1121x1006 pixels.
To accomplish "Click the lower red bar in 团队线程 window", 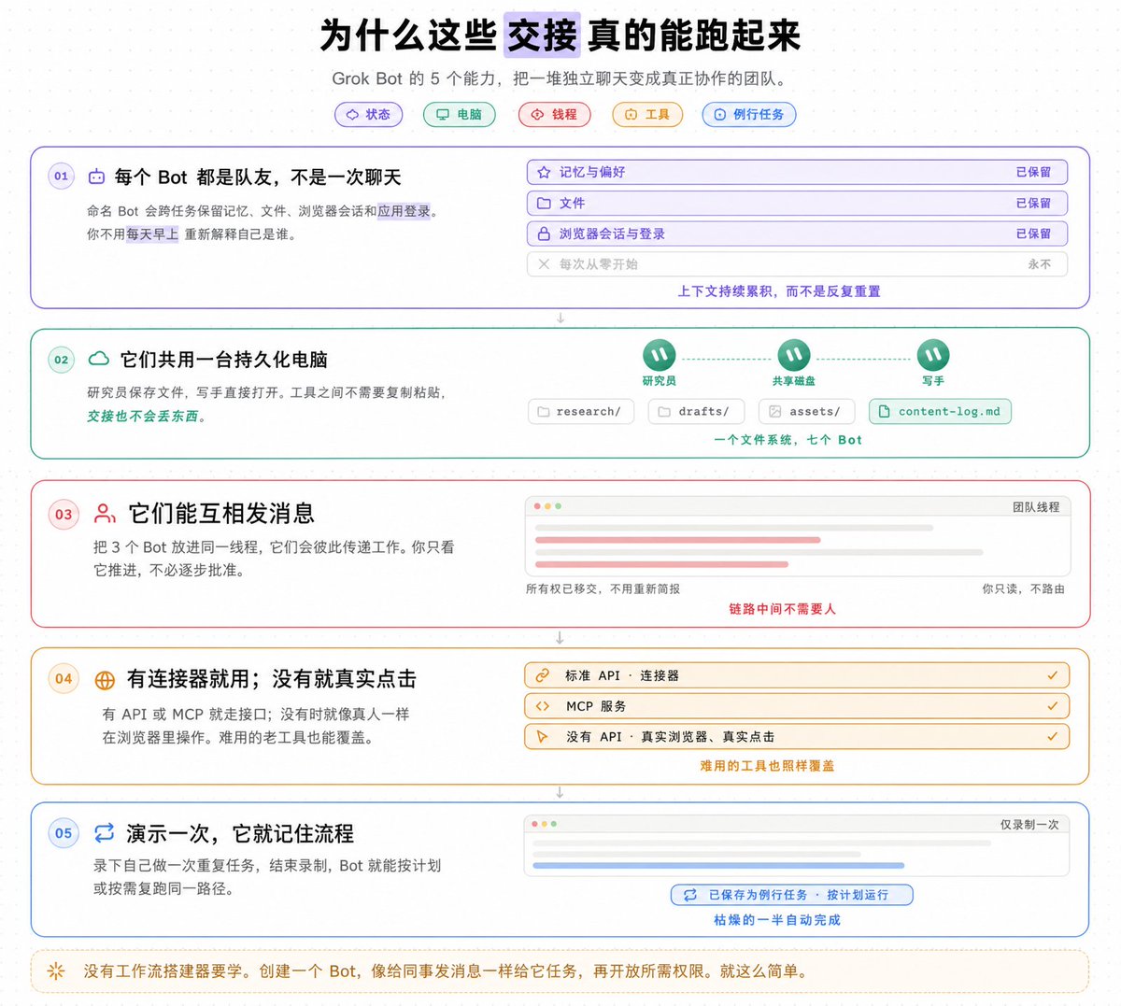I will (x=661, y=564).
